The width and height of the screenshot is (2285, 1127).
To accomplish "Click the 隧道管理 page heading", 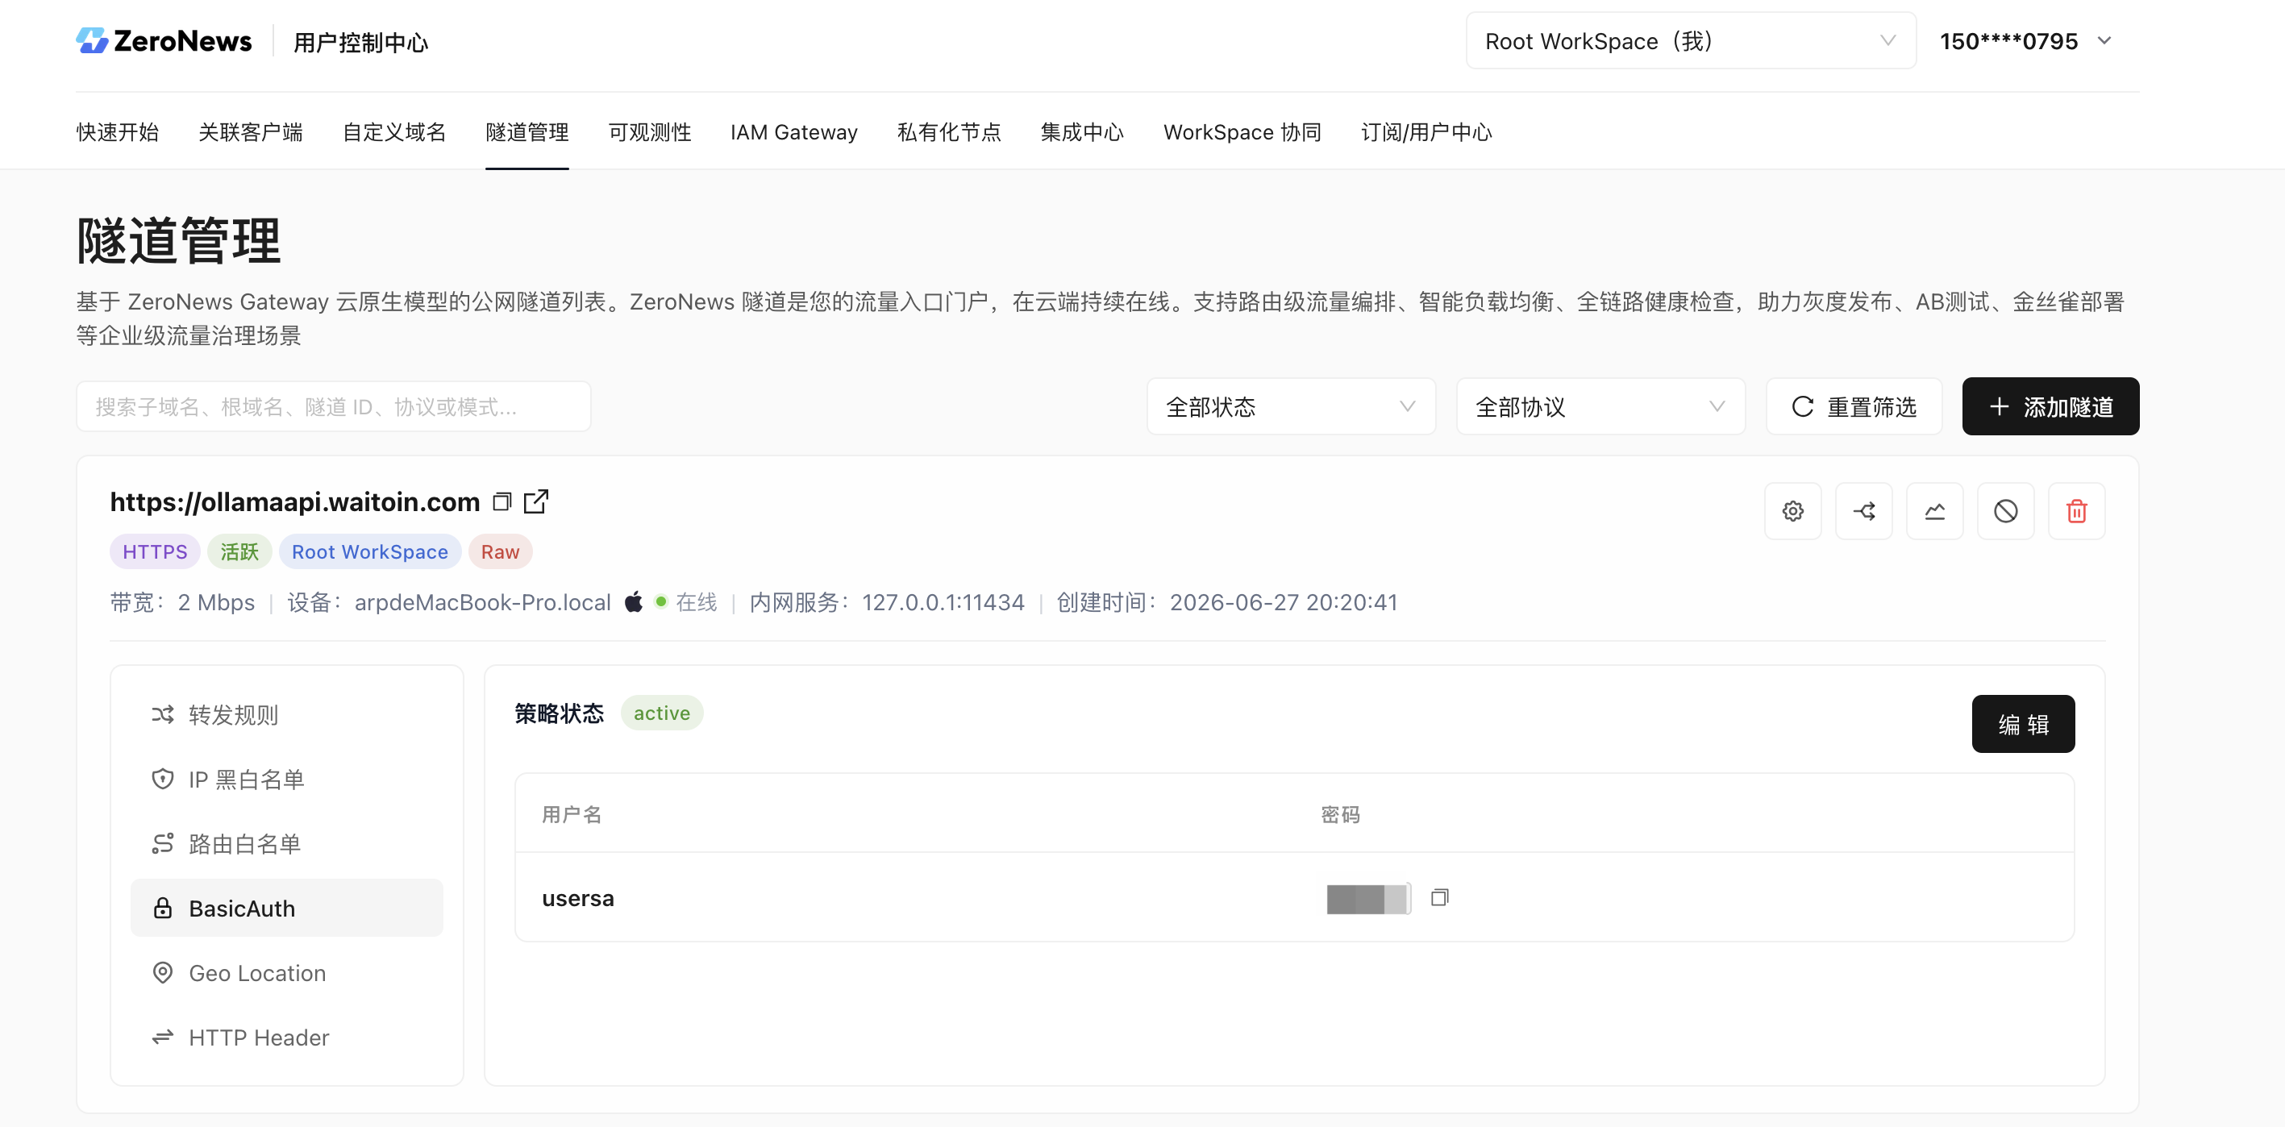I will point(178,240).
